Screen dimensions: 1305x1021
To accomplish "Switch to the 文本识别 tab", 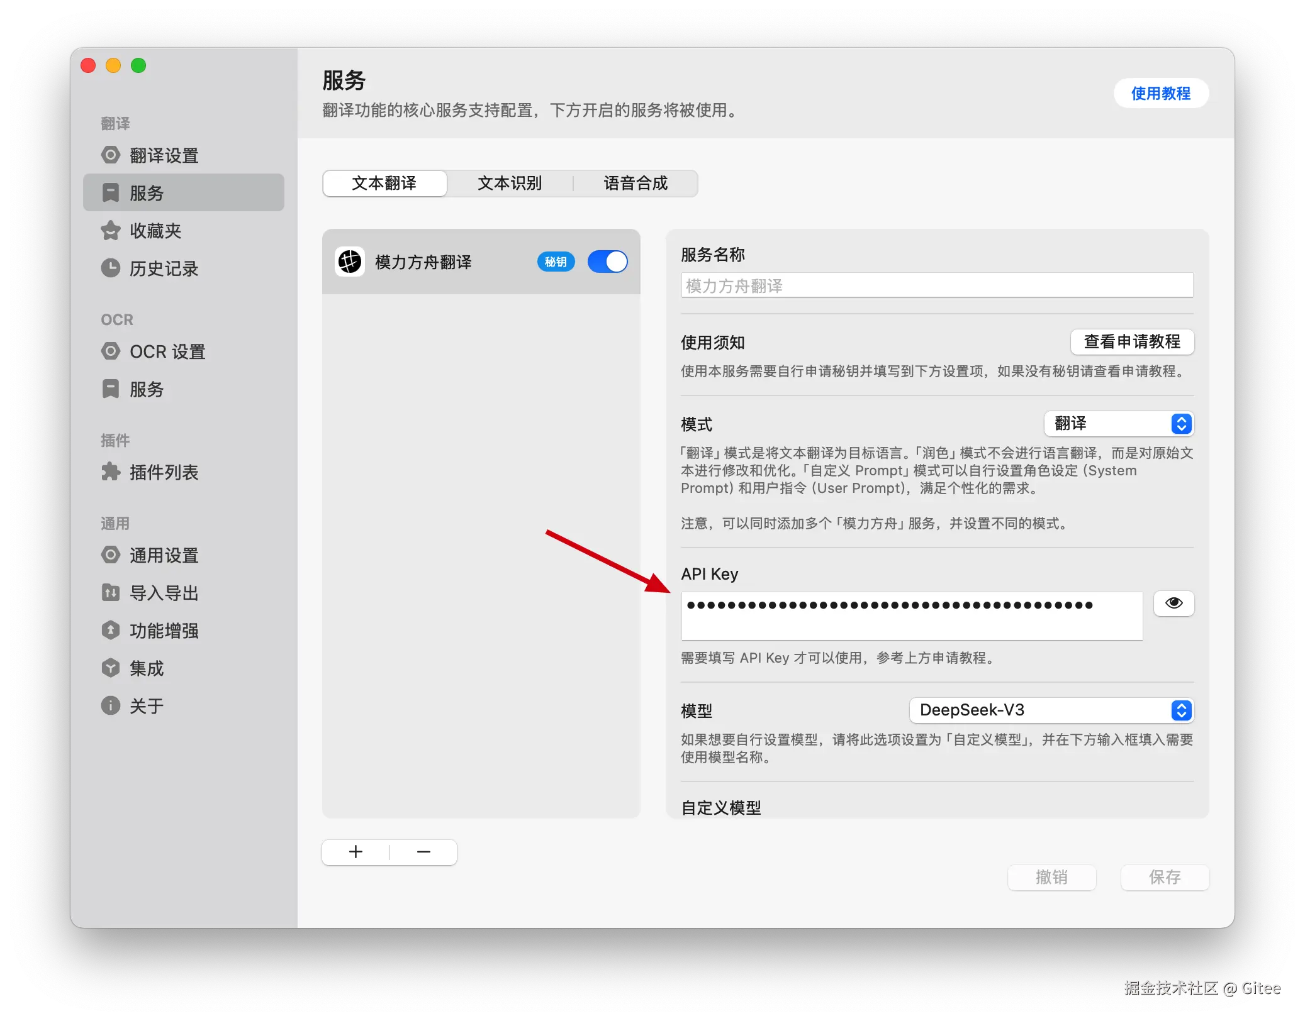I will pyautogui.click(x=510, y=184).
